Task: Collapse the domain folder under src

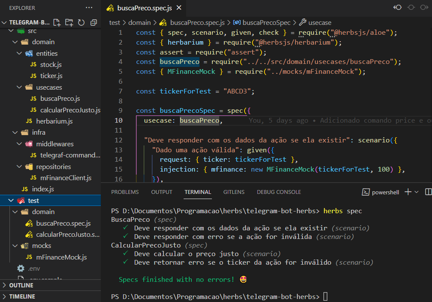Action: 15,42
